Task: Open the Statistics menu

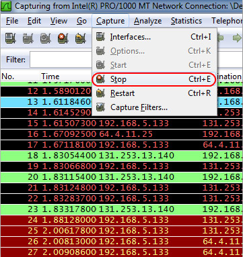Action: [186, 21]
